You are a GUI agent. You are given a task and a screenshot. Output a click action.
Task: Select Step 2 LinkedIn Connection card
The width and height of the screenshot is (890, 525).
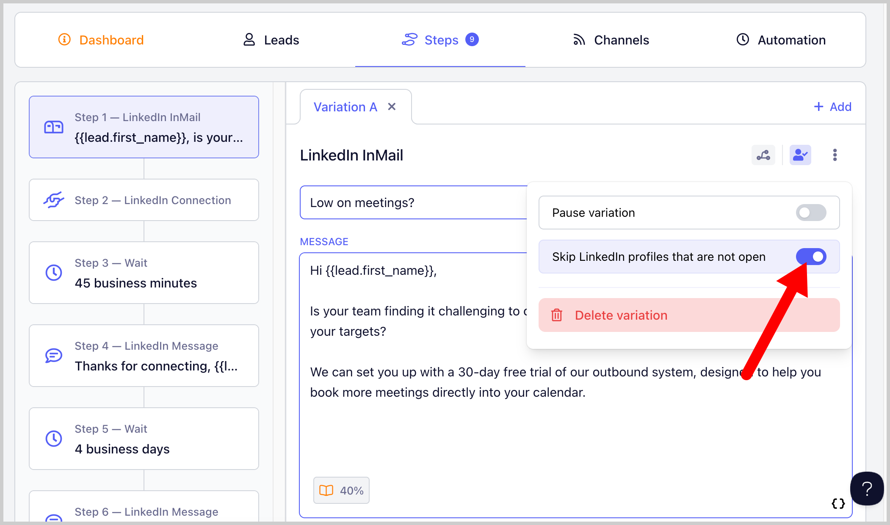pos(144,200)
